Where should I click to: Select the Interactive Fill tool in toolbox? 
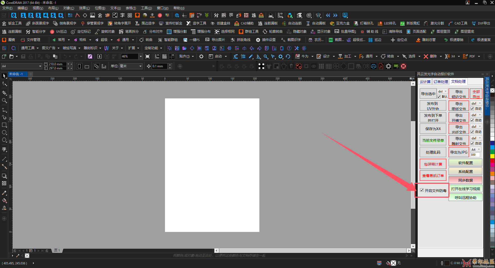pyautogui.click(x=4, y=200)
